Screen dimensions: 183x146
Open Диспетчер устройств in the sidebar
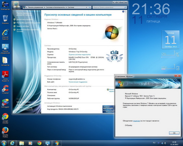25,19
